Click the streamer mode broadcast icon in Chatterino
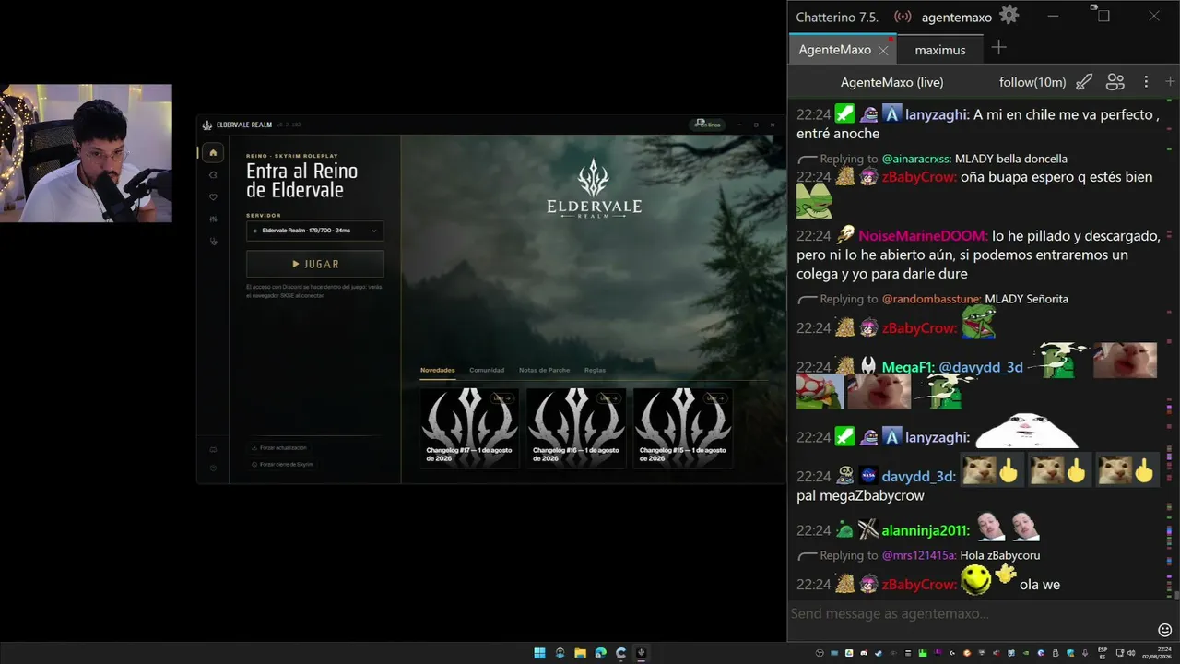 pyautogui.click(x=903, y=17)
